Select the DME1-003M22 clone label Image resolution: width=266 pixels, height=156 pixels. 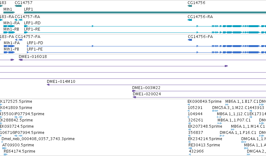146,88
